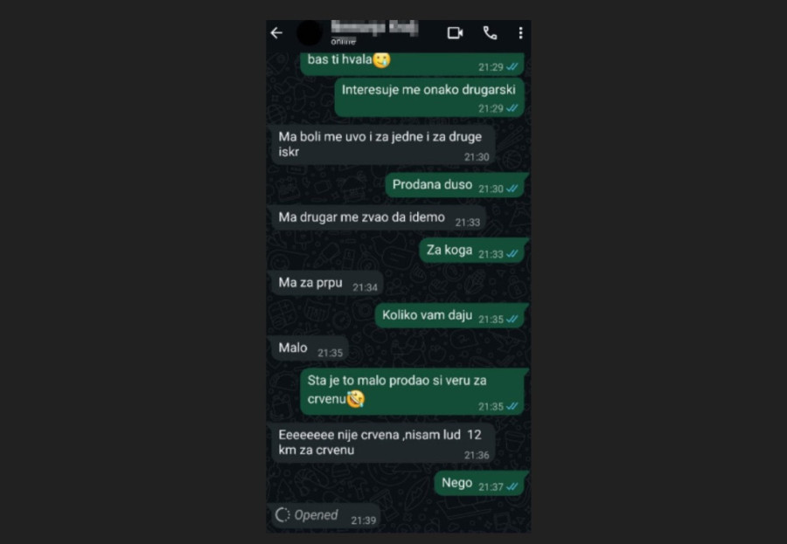Select the 'Ma boli me uvo' message
Image resolution: width=787 pixels, height=544 pixels.
point(383,145)
